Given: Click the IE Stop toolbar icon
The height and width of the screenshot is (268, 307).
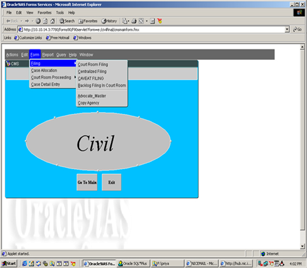Looking at the screenshot, I should (x=38, y=21).
